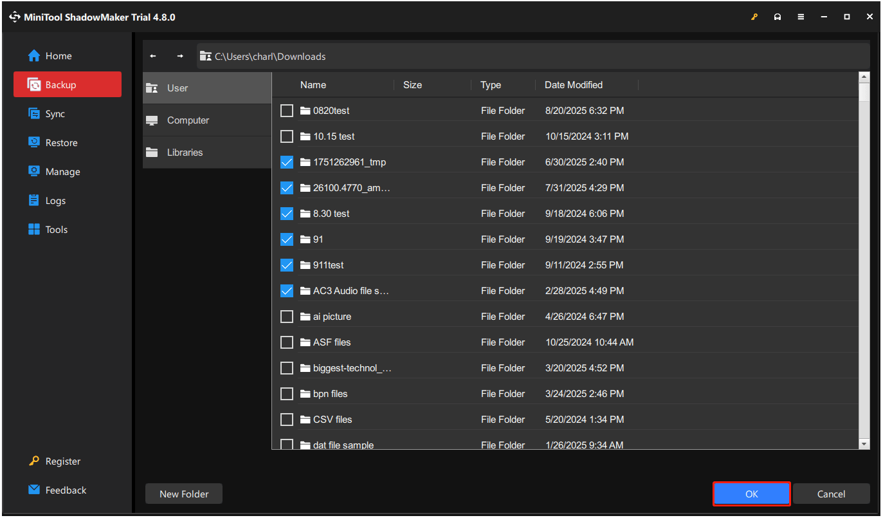Check the CSV files folder
The width and height of the screenshot is (883, 518).
286,419
